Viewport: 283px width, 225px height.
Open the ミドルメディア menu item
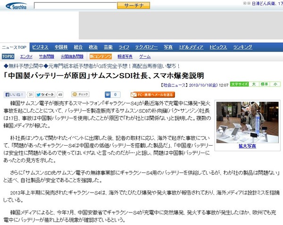pos(191,47)
